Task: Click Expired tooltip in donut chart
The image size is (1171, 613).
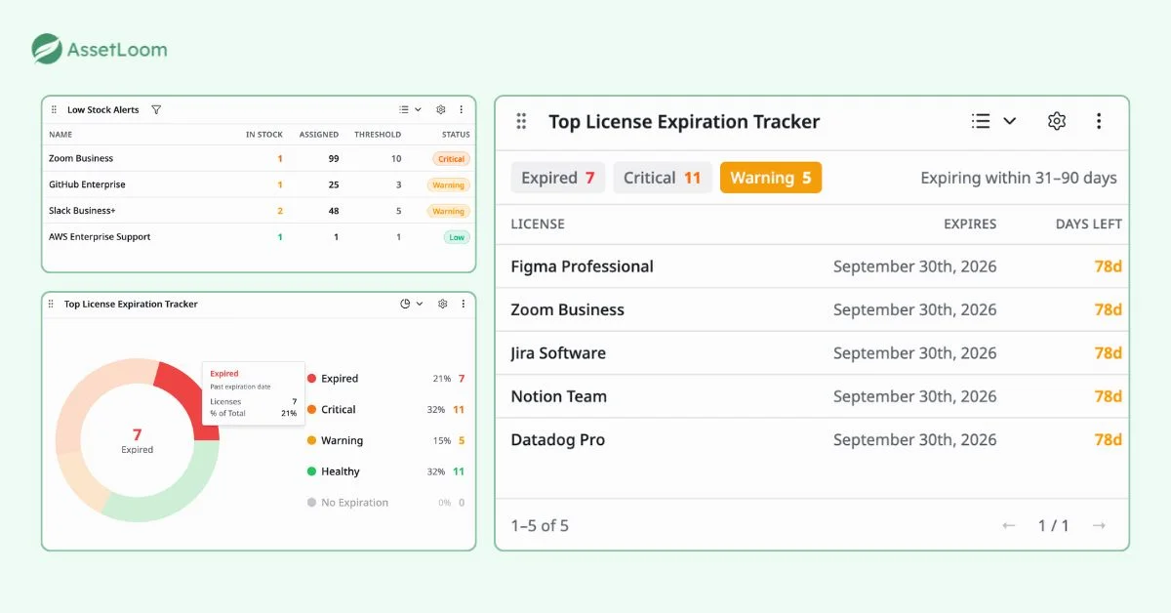Action: pyautogui.click(x=254, y=393)
